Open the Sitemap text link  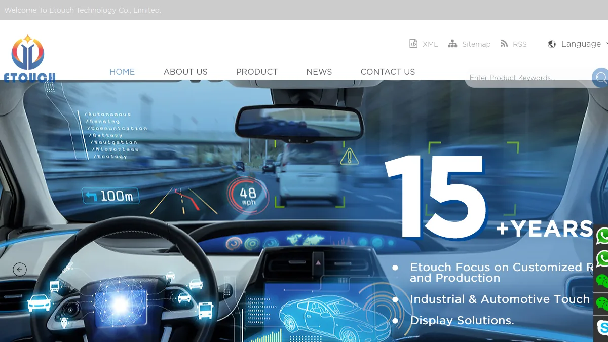476,44
